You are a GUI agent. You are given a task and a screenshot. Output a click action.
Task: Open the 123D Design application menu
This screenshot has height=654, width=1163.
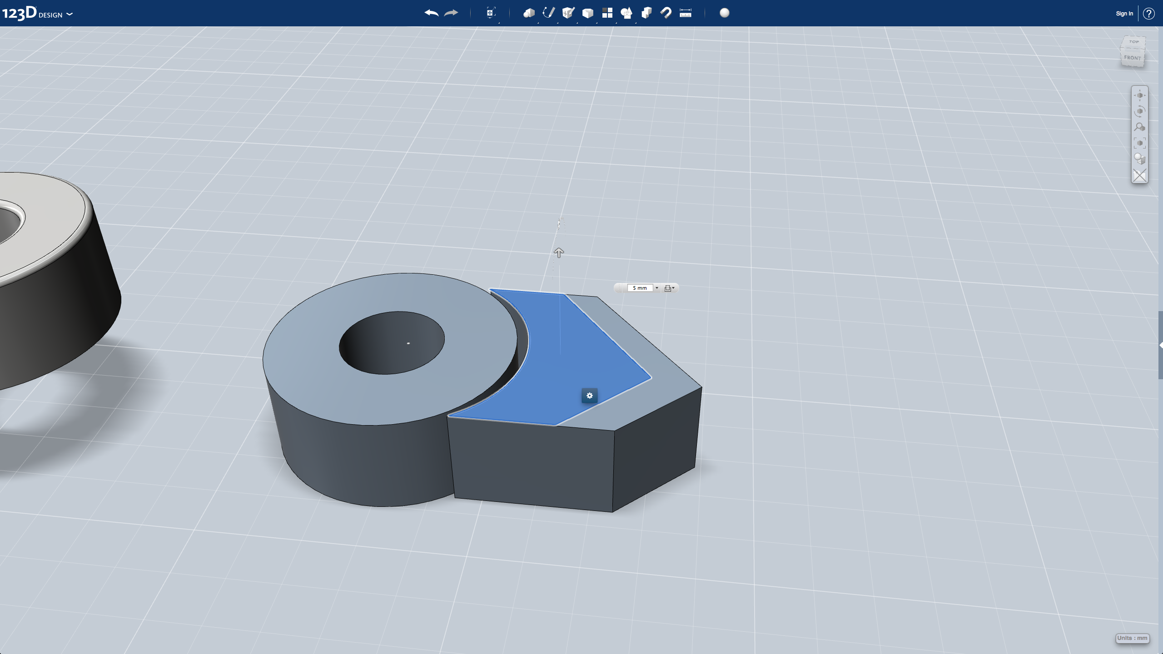point(37,14)
